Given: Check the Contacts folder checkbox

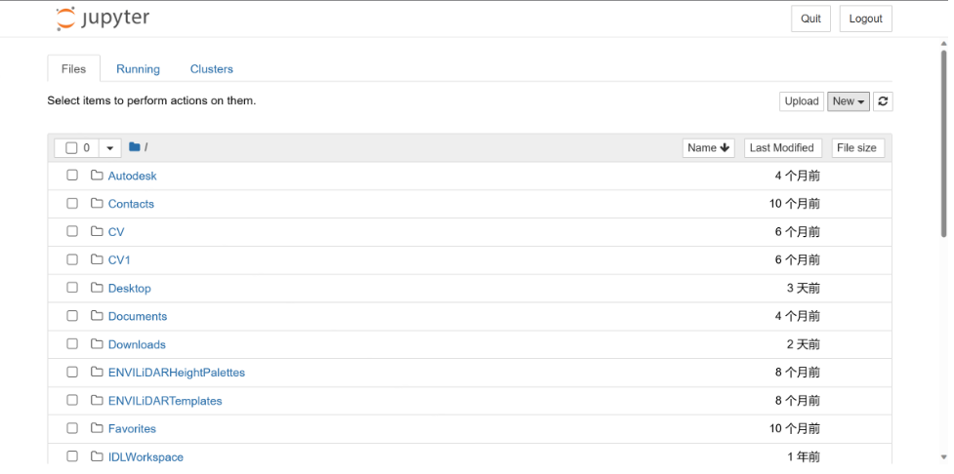Looking at the screenshot, I should pos(72,204).
